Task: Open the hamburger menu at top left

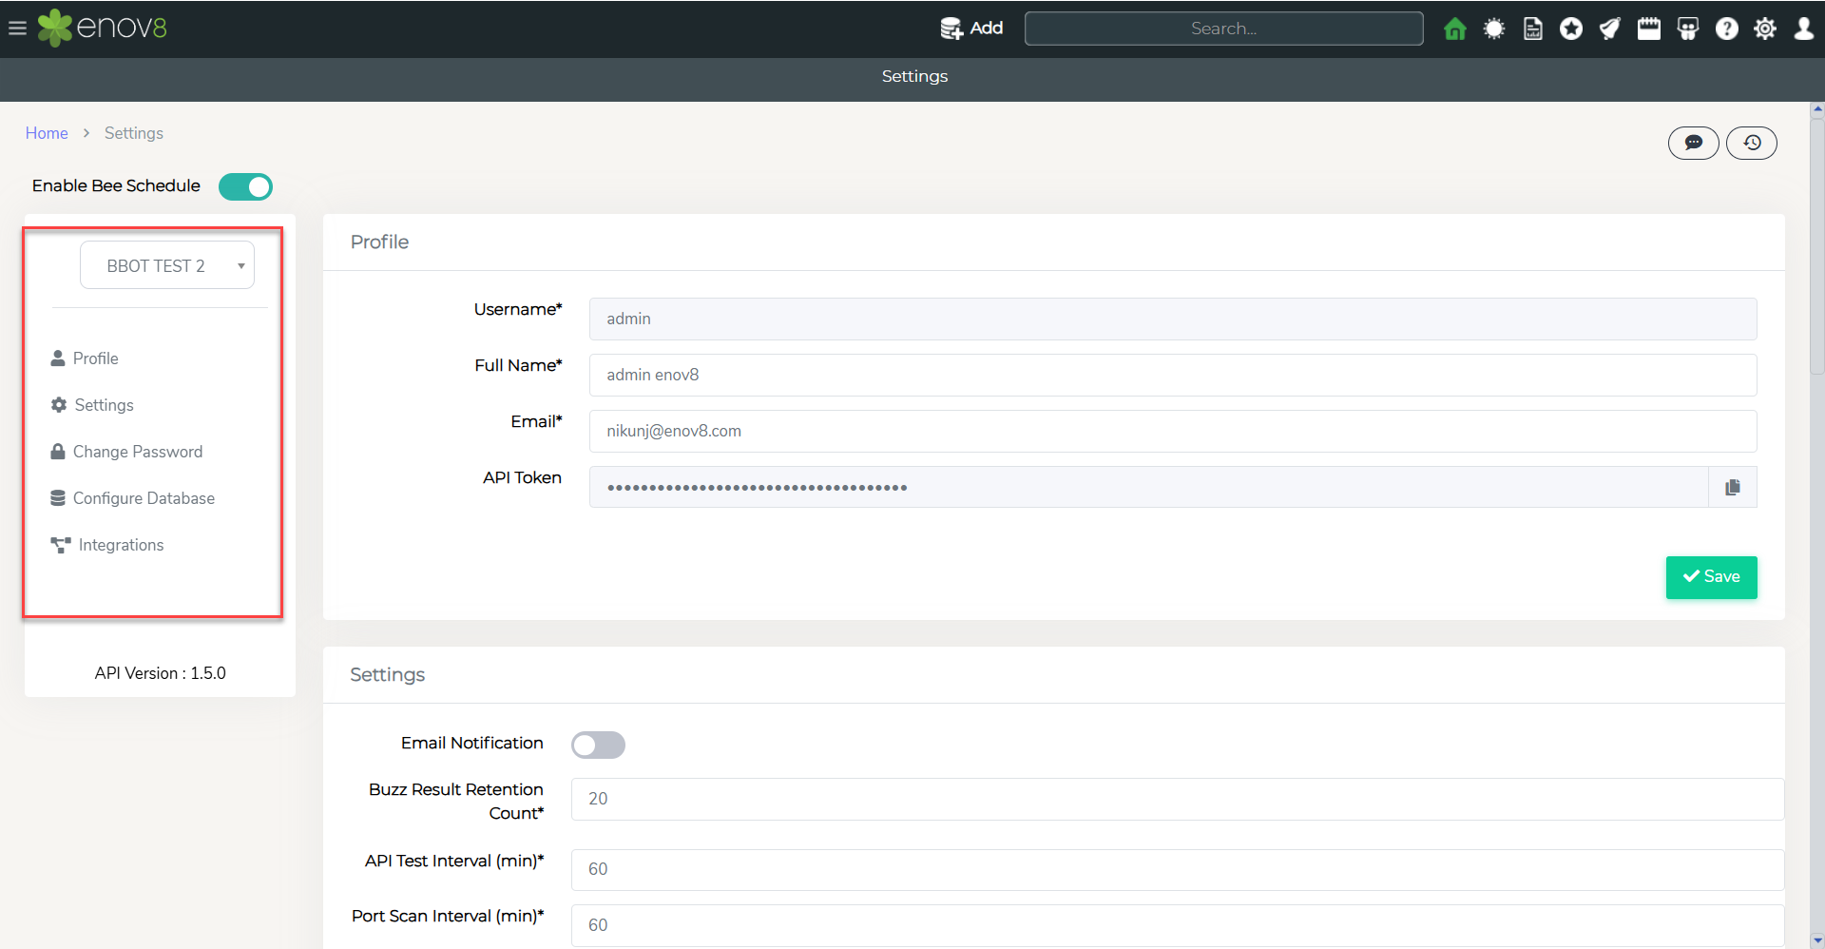Action: pyautogui.click(x=17, y=28)
